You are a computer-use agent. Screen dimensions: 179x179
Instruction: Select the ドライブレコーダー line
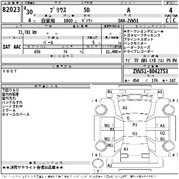pyautogui.click(x=139, y=51)
